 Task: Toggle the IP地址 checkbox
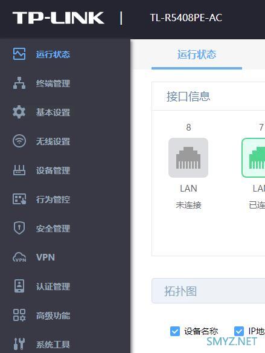pos(238,331)
